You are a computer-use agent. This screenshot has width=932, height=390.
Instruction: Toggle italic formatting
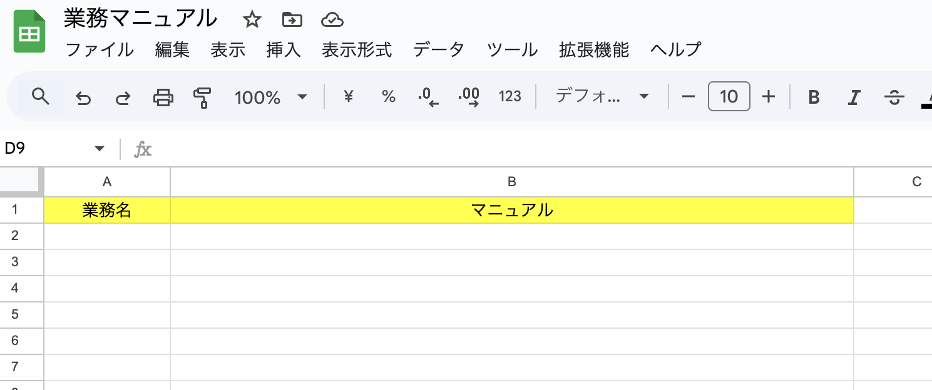coord(854,97)
